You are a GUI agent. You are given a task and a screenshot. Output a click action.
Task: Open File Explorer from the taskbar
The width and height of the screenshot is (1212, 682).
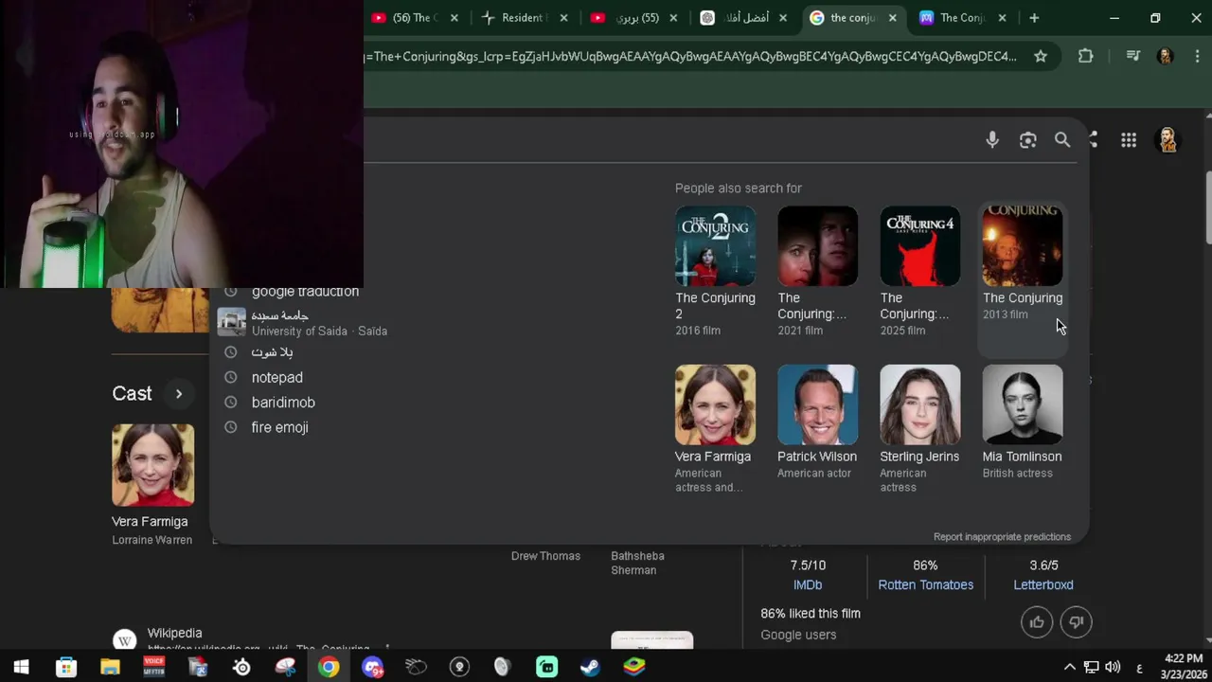tap(110, 667)
